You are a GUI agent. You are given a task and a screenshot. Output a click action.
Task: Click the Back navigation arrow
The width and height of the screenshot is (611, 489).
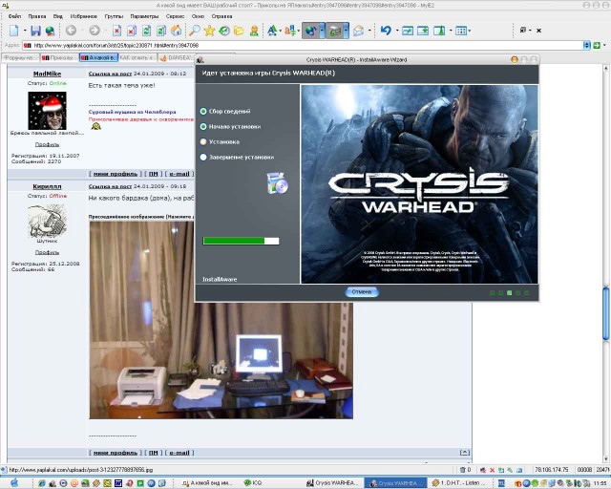71,31
